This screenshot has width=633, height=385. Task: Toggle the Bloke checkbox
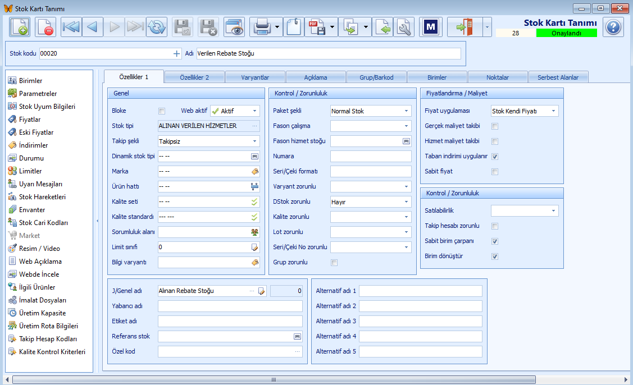pyautogui.click(x=162, y=111)
